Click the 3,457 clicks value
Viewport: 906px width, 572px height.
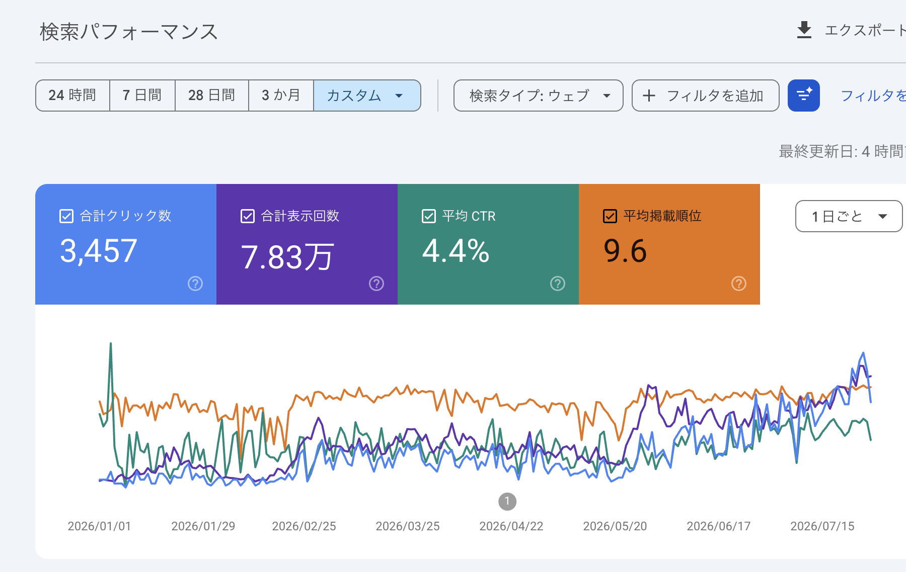click(99, 251)
